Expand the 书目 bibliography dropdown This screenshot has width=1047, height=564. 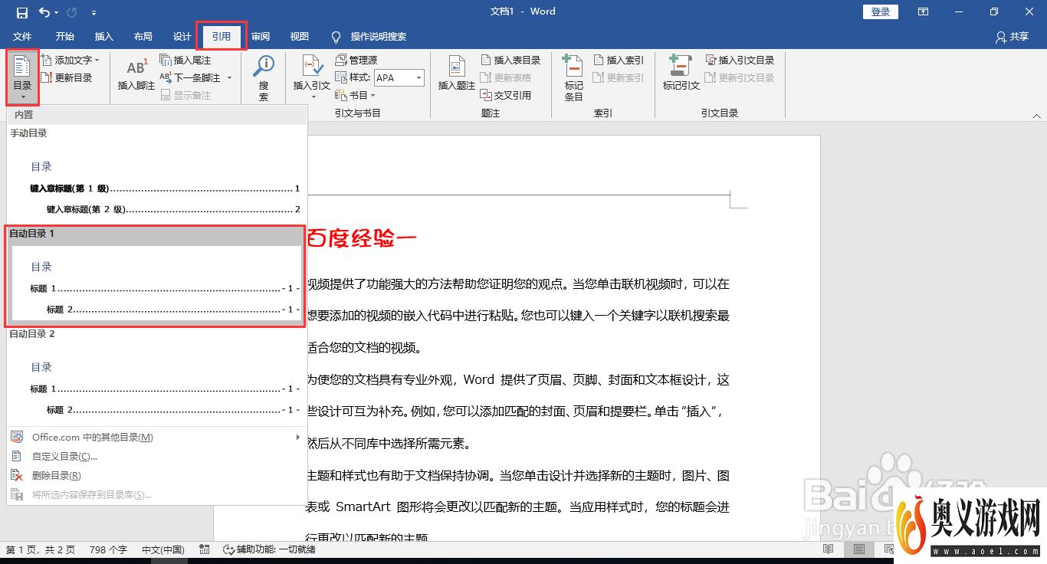pos(356,95)
